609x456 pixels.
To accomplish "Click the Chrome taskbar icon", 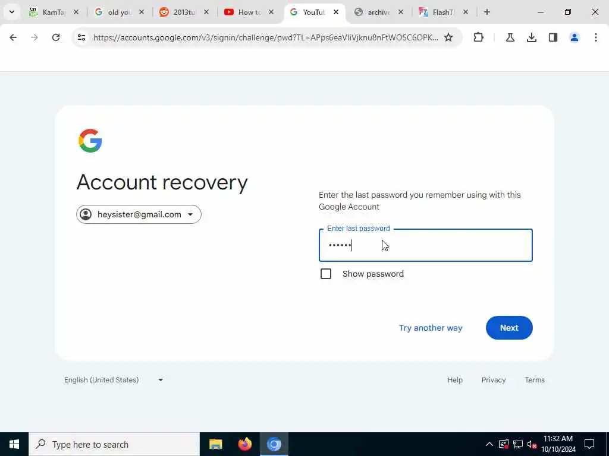I will tap(274, 444).
